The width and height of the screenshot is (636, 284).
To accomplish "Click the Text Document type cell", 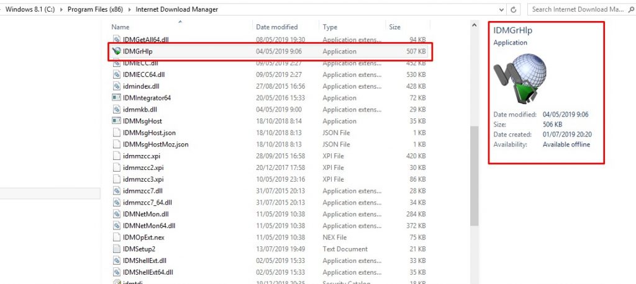I will 345,249.
